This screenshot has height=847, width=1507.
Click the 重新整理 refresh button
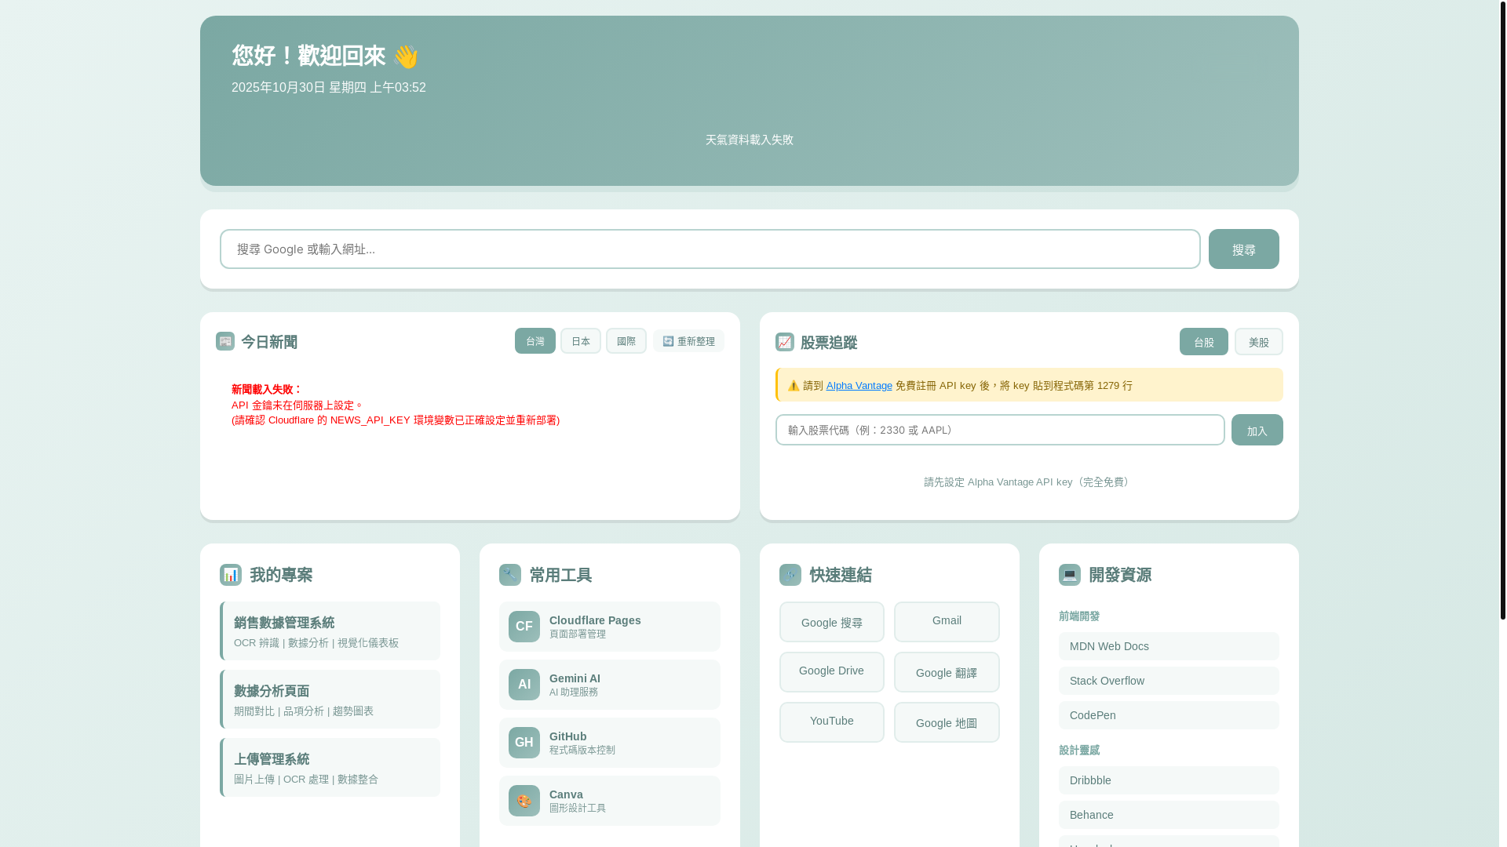pyautogui.click(x=688, y=341)
